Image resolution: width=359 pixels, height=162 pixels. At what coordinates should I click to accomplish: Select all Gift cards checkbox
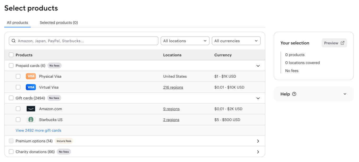[x=11, y=98]
